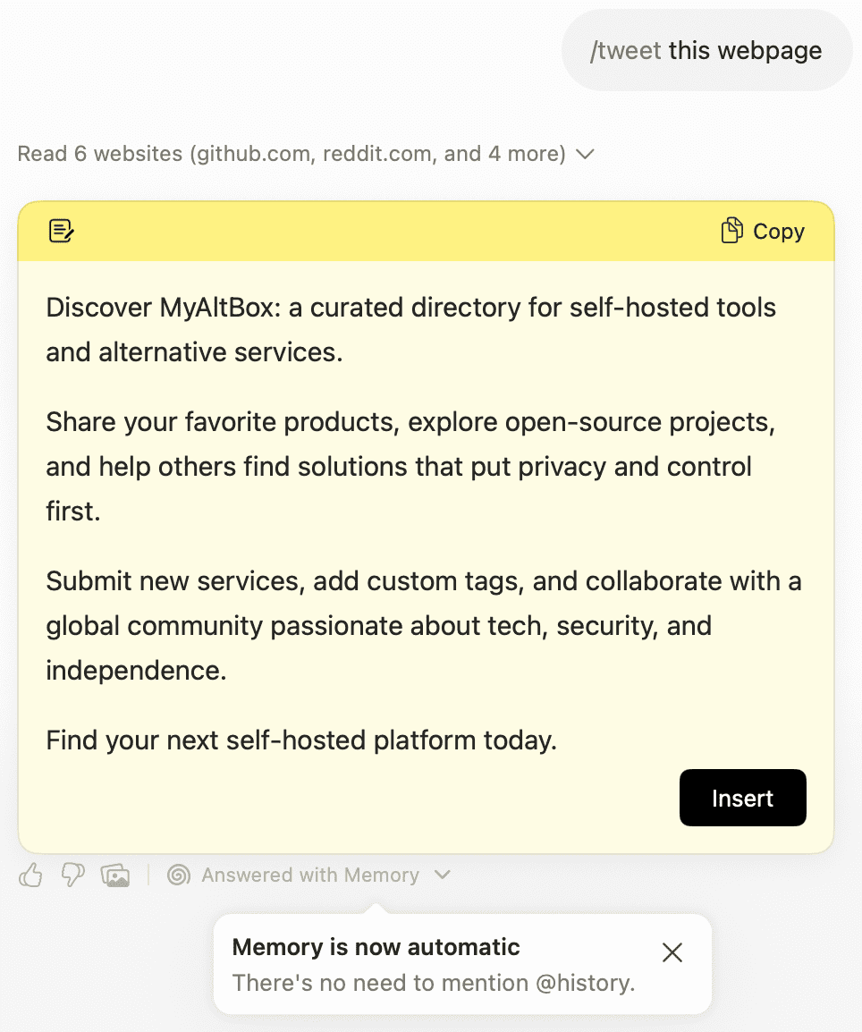Insert the generated tweet
This screenshot has height=1032, width=862.
[x=742, y=798]
